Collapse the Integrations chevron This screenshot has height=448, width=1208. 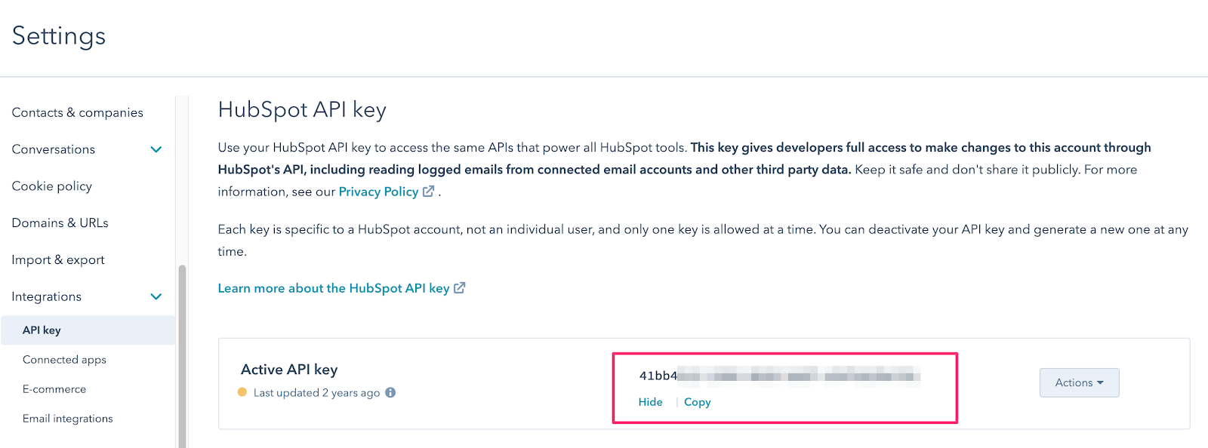click(156, 296)
